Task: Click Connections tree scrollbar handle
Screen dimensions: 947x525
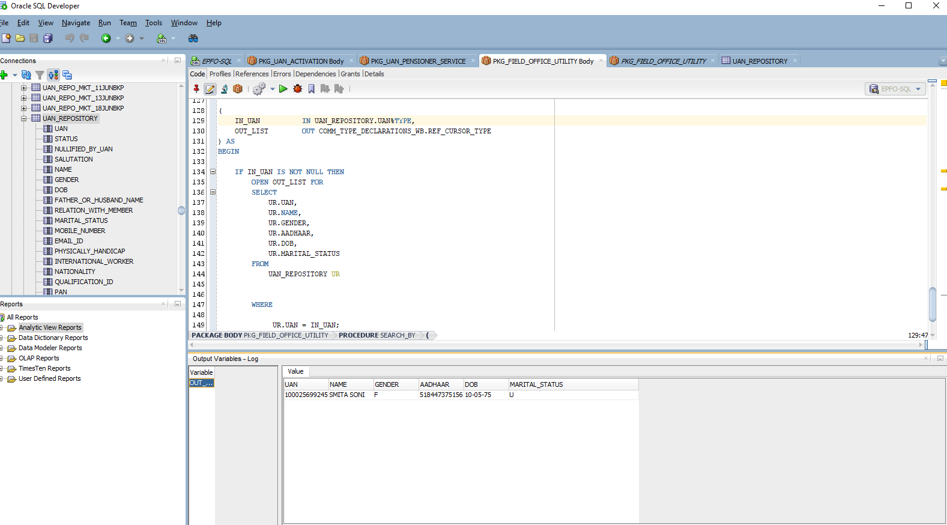Action: coord(181,211)
